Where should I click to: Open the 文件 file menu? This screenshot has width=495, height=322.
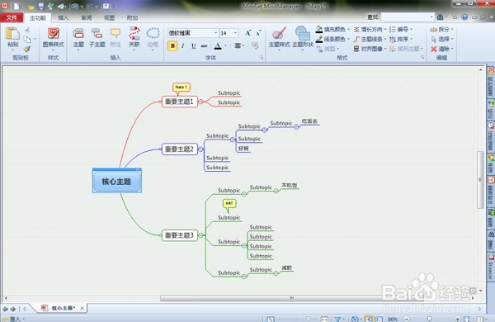[x=12, y=17]
